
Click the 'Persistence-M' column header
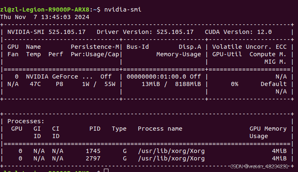point(95,47)
